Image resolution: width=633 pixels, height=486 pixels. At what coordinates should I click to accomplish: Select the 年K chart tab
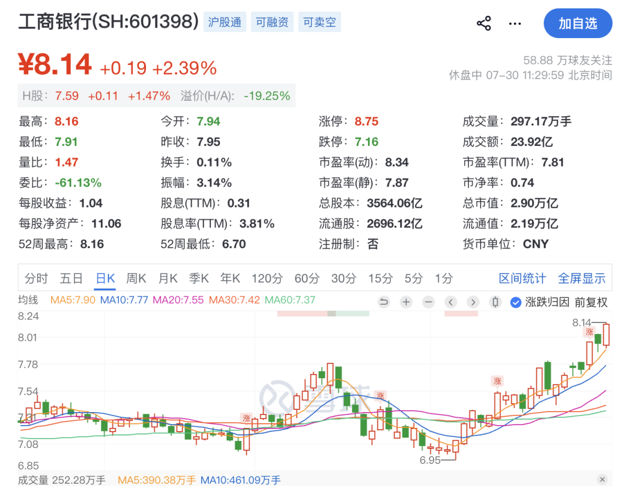[230, 278]
